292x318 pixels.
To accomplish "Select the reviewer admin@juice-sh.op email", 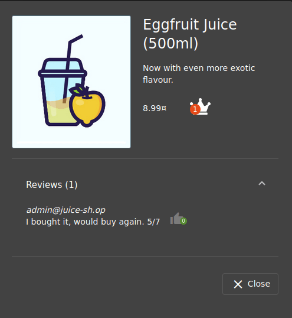I will tap(65, 210).
